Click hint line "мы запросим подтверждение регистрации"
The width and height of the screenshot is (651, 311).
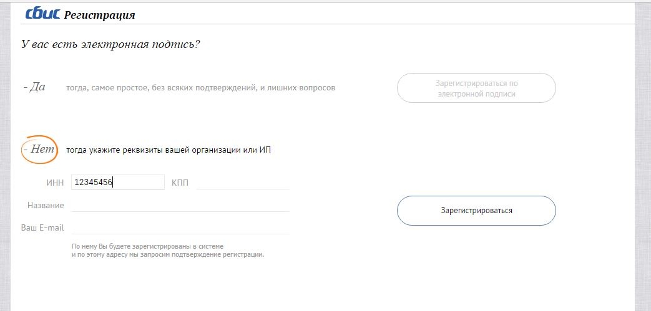coord(168,254)
